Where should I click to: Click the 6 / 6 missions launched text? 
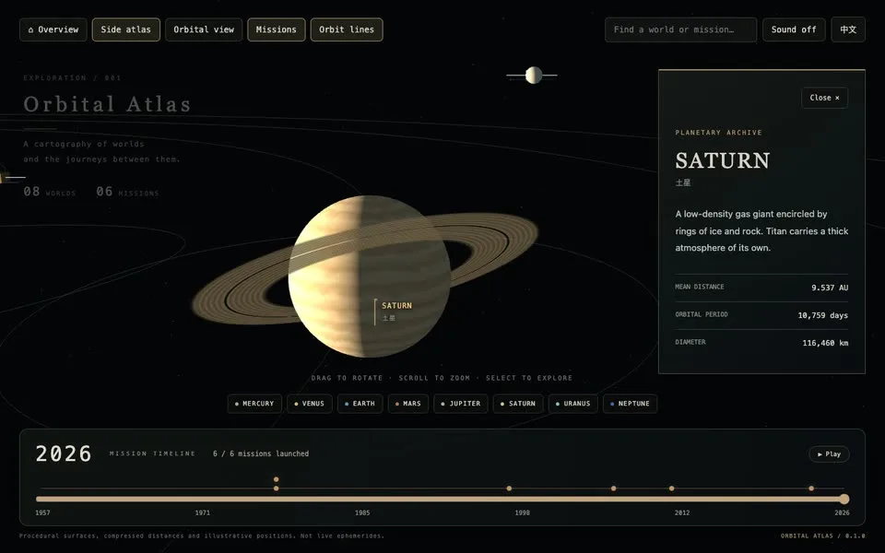(x=261, y=453)
